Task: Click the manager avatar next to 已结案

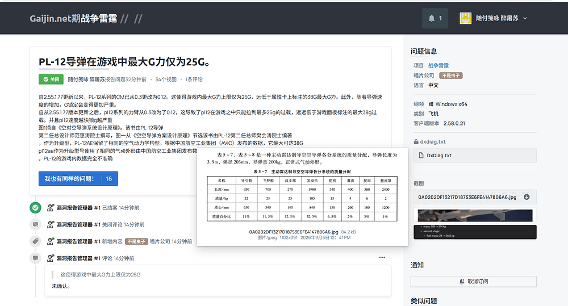Action: point(51,208)
